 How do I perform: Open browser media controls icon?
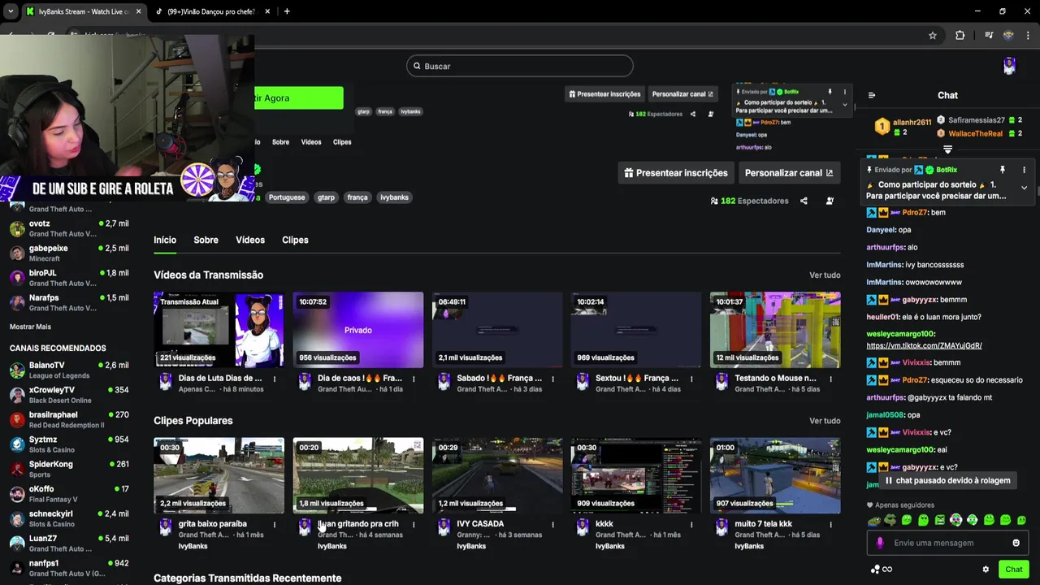[989, 35]
